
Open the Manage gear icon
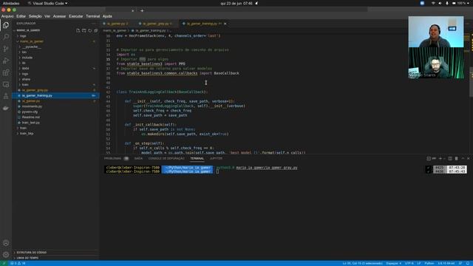pos(6,254)
